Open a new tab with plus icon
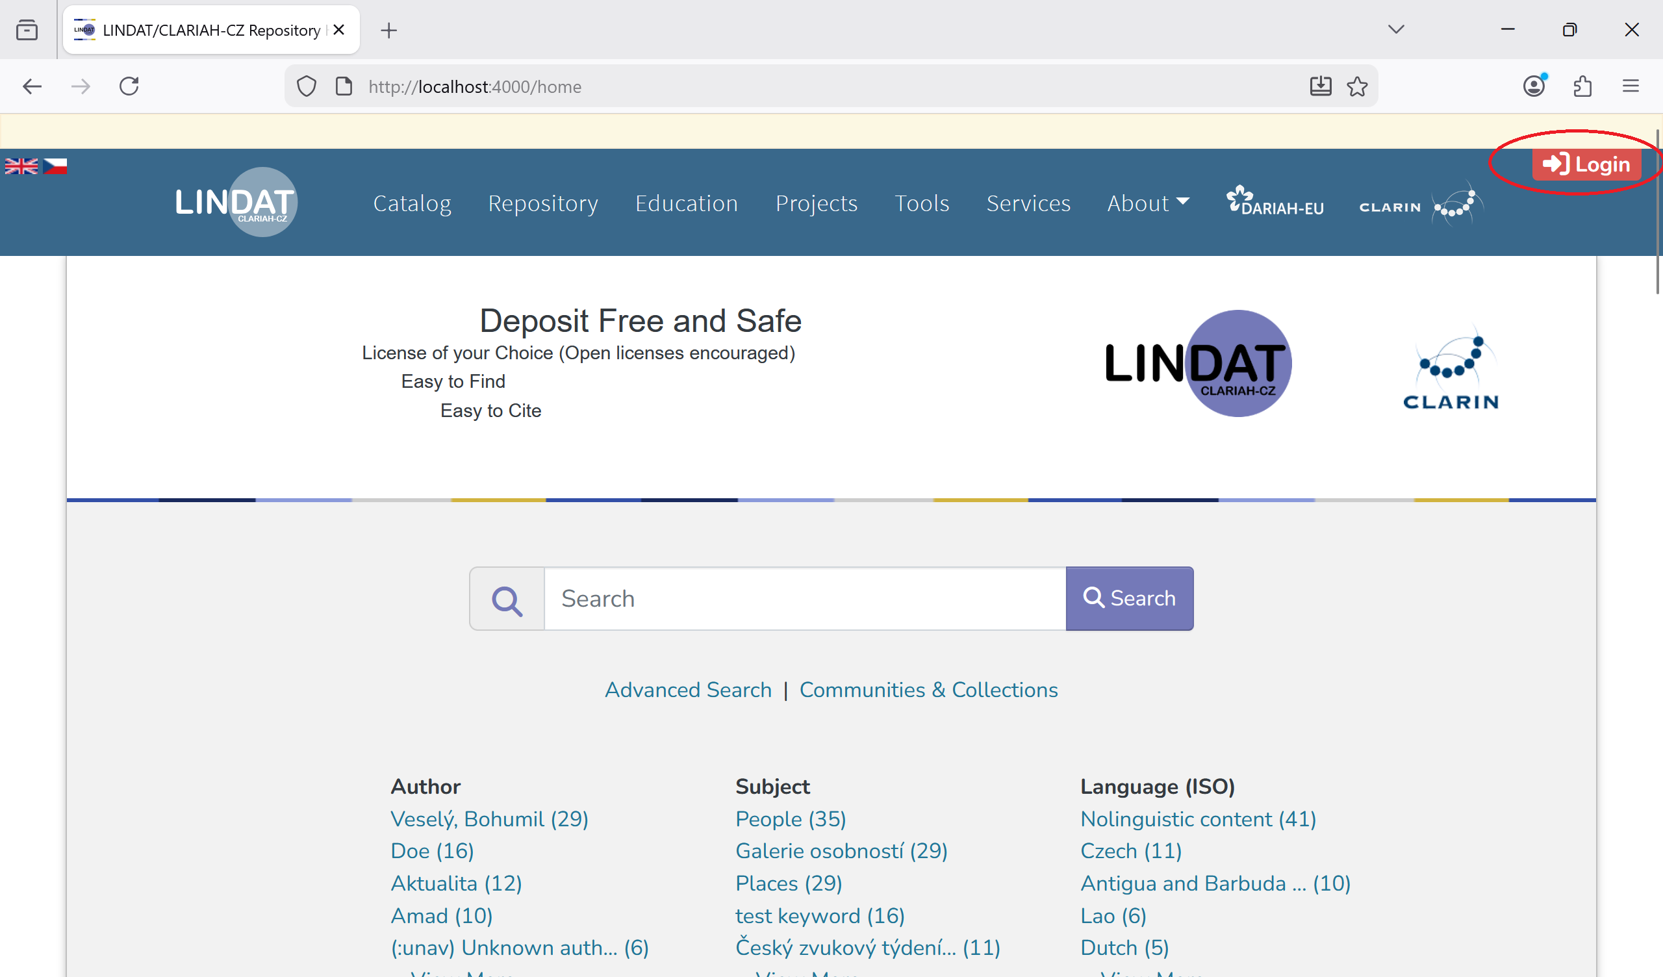Image resolution: width=1663 pixels, height=977 pixels. (388, 31)
